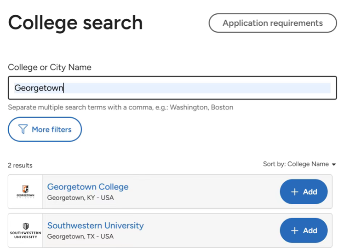Click the plus icon beside Southwestern University
Screen dimensions: 338x248
(294, 231)
